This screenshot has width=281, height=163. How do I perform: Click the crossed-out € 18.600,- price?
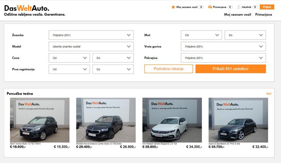point(18,147)
